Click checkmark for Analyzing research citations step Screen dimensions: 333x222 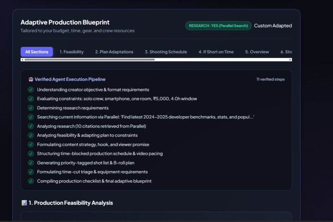pos(31,126)
